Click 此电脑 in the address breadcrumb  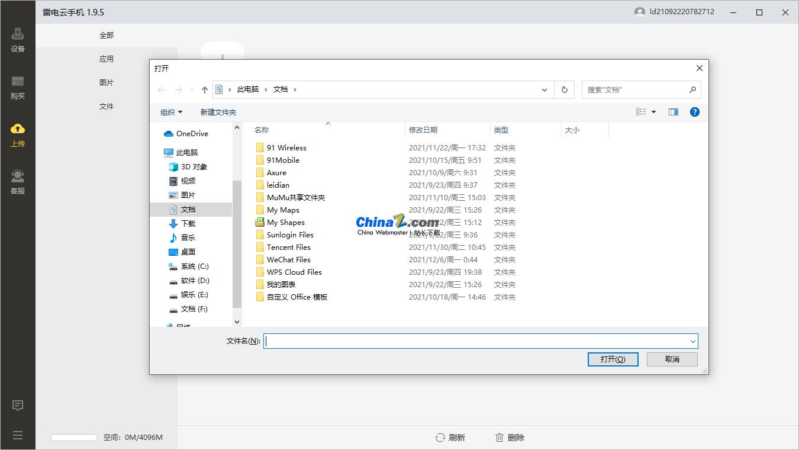point(248,89)
